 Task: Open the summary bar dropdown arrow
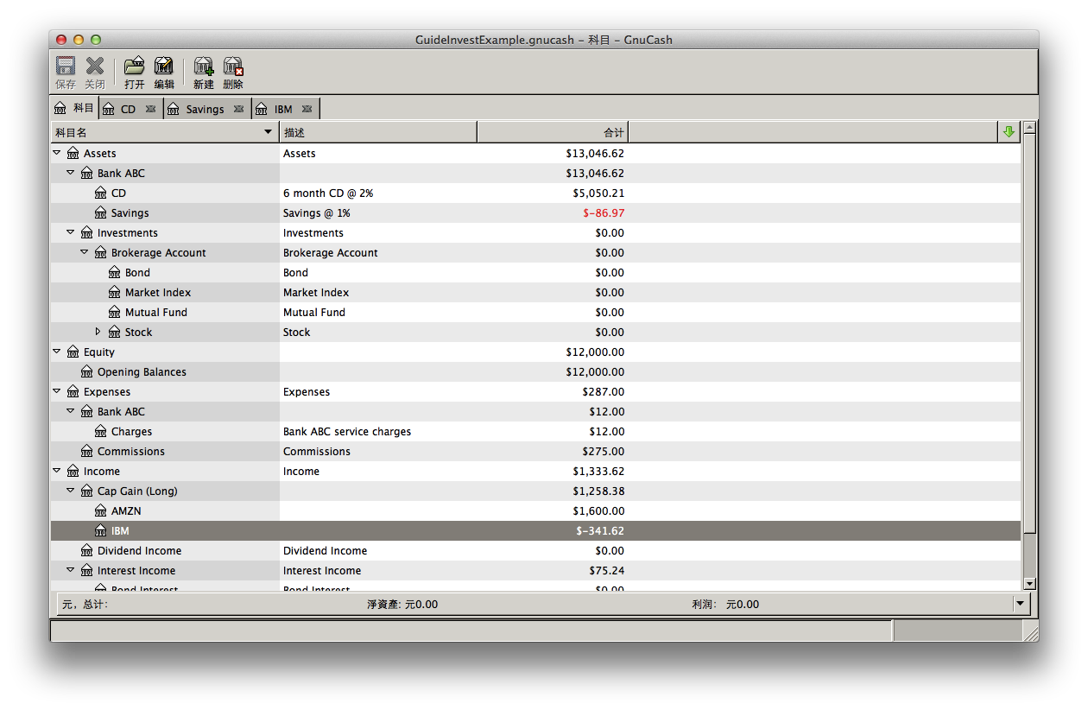point(1020,604)
